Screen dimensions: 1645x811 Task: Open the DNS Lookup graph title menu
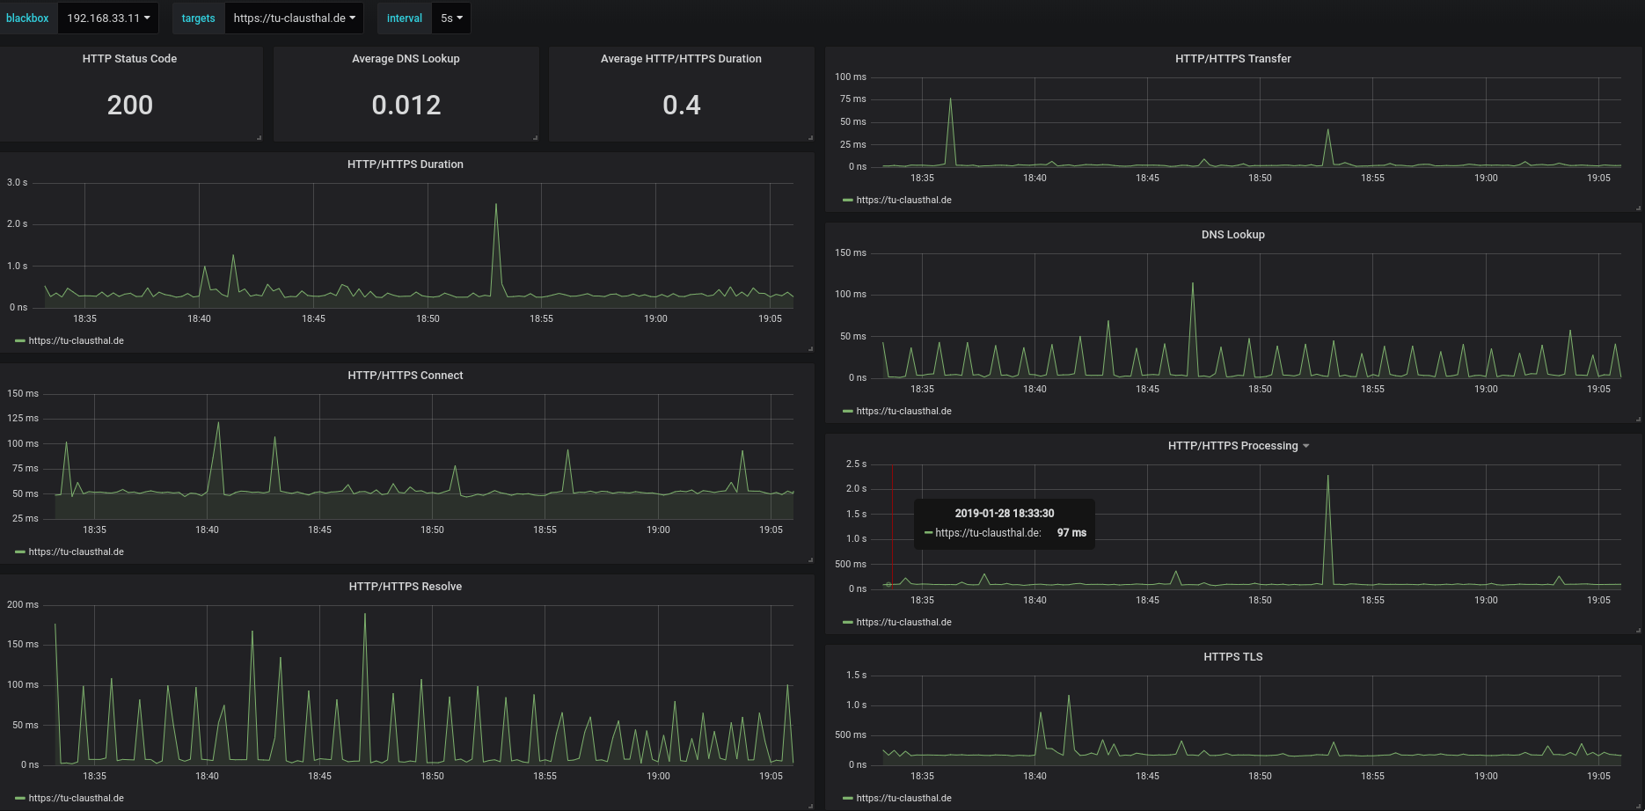(x=1232, y=235)
